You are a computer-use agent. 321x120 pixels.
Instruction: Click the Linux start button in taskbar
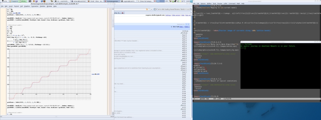pyautogui.click(x=4, y=1)
